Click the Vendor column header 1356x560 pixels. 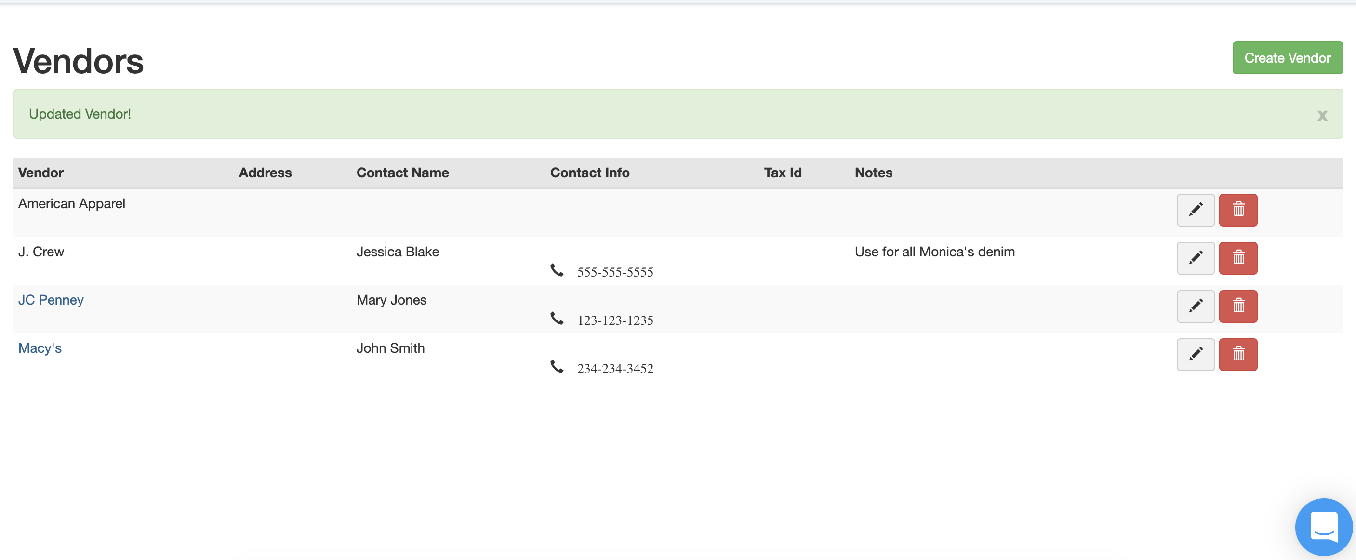[41, 173]
